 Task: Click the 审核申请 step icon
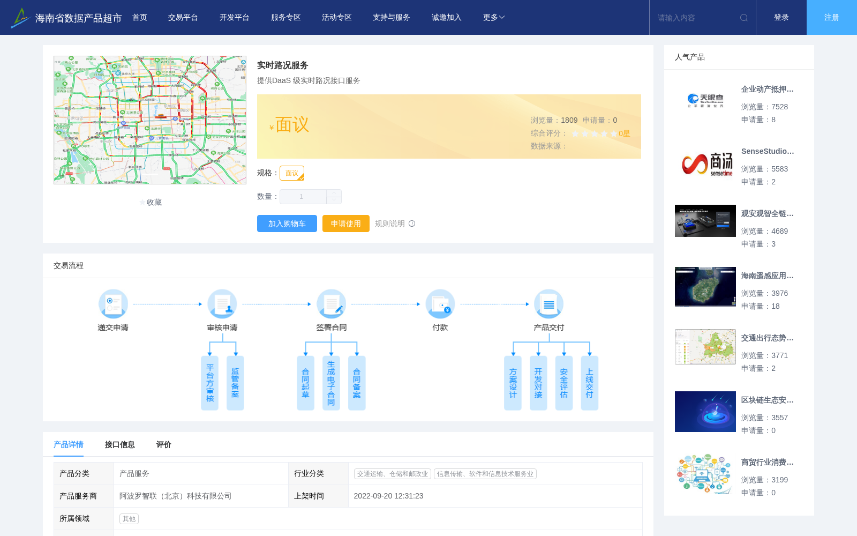[x=222, y=304]
